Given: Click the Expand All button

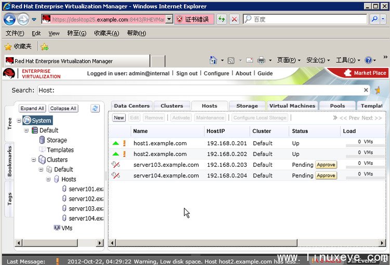Looking at the screenshot, I should [x=32, y=109].
